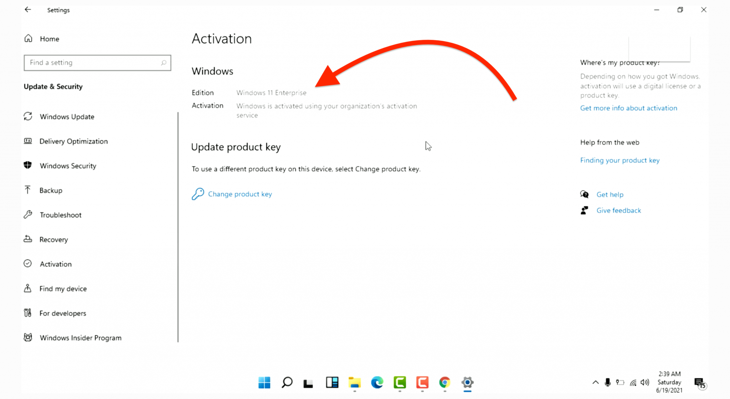The image size is (730, 399).
Task: Click the Backup upload arrow icon
Action: pyautogui.click(x=28, y=190)
